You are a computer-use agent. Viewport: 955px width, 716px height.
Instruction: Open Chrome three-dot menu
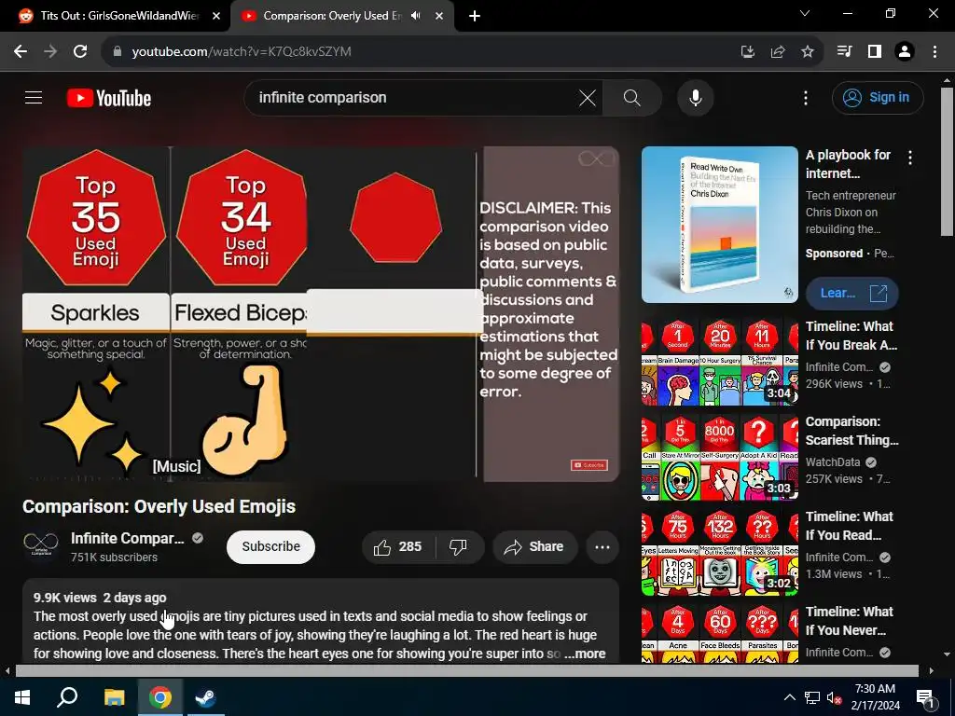point(934,52)
